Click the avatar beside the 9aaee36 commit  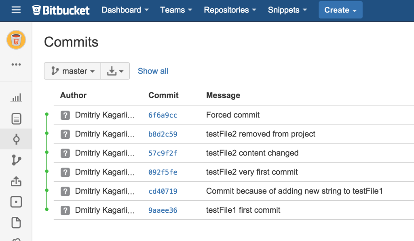[65, 210]
